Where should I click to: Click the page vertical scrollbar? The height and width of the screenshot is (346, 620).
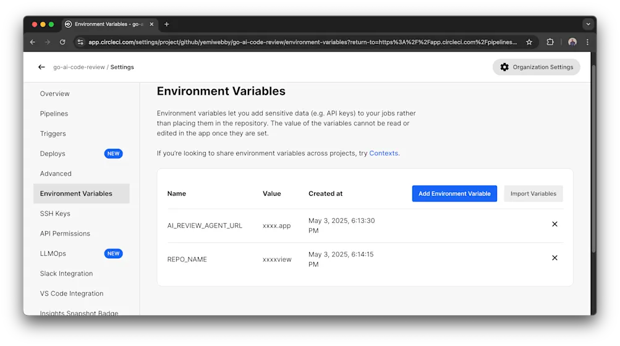(x=593, y=158)
